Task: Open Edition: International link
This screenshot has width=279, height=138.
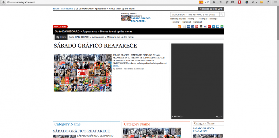Action: click(x=63, y=9)
